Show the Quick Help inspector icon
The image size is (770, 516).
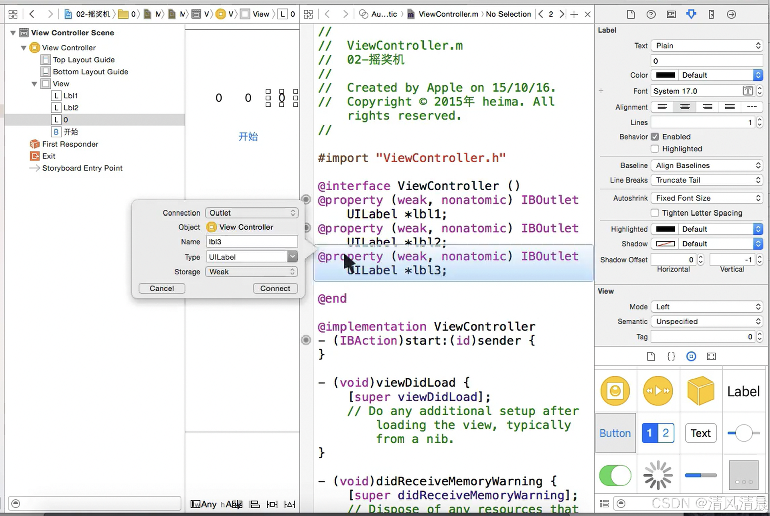(651, 14)
